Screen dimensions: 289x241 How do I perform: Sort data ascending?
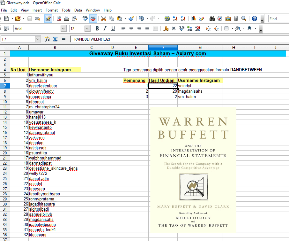pyautogui.click(x=175, y=19)
